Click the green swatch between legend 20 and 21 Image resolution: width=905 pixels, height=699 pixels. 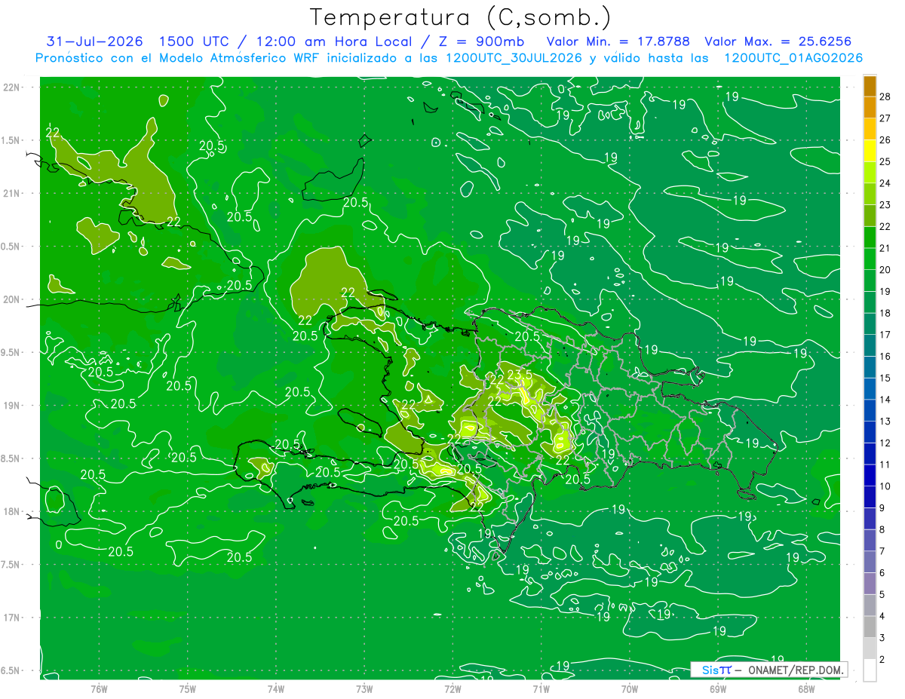click(x=870, y=259)
